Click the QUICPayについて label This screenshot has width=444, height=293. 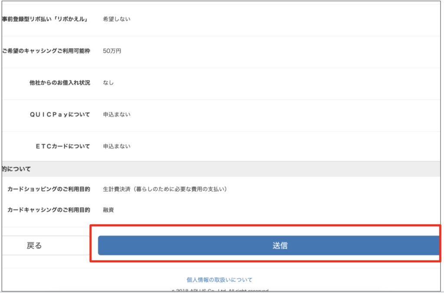click(x=60, y=114)
